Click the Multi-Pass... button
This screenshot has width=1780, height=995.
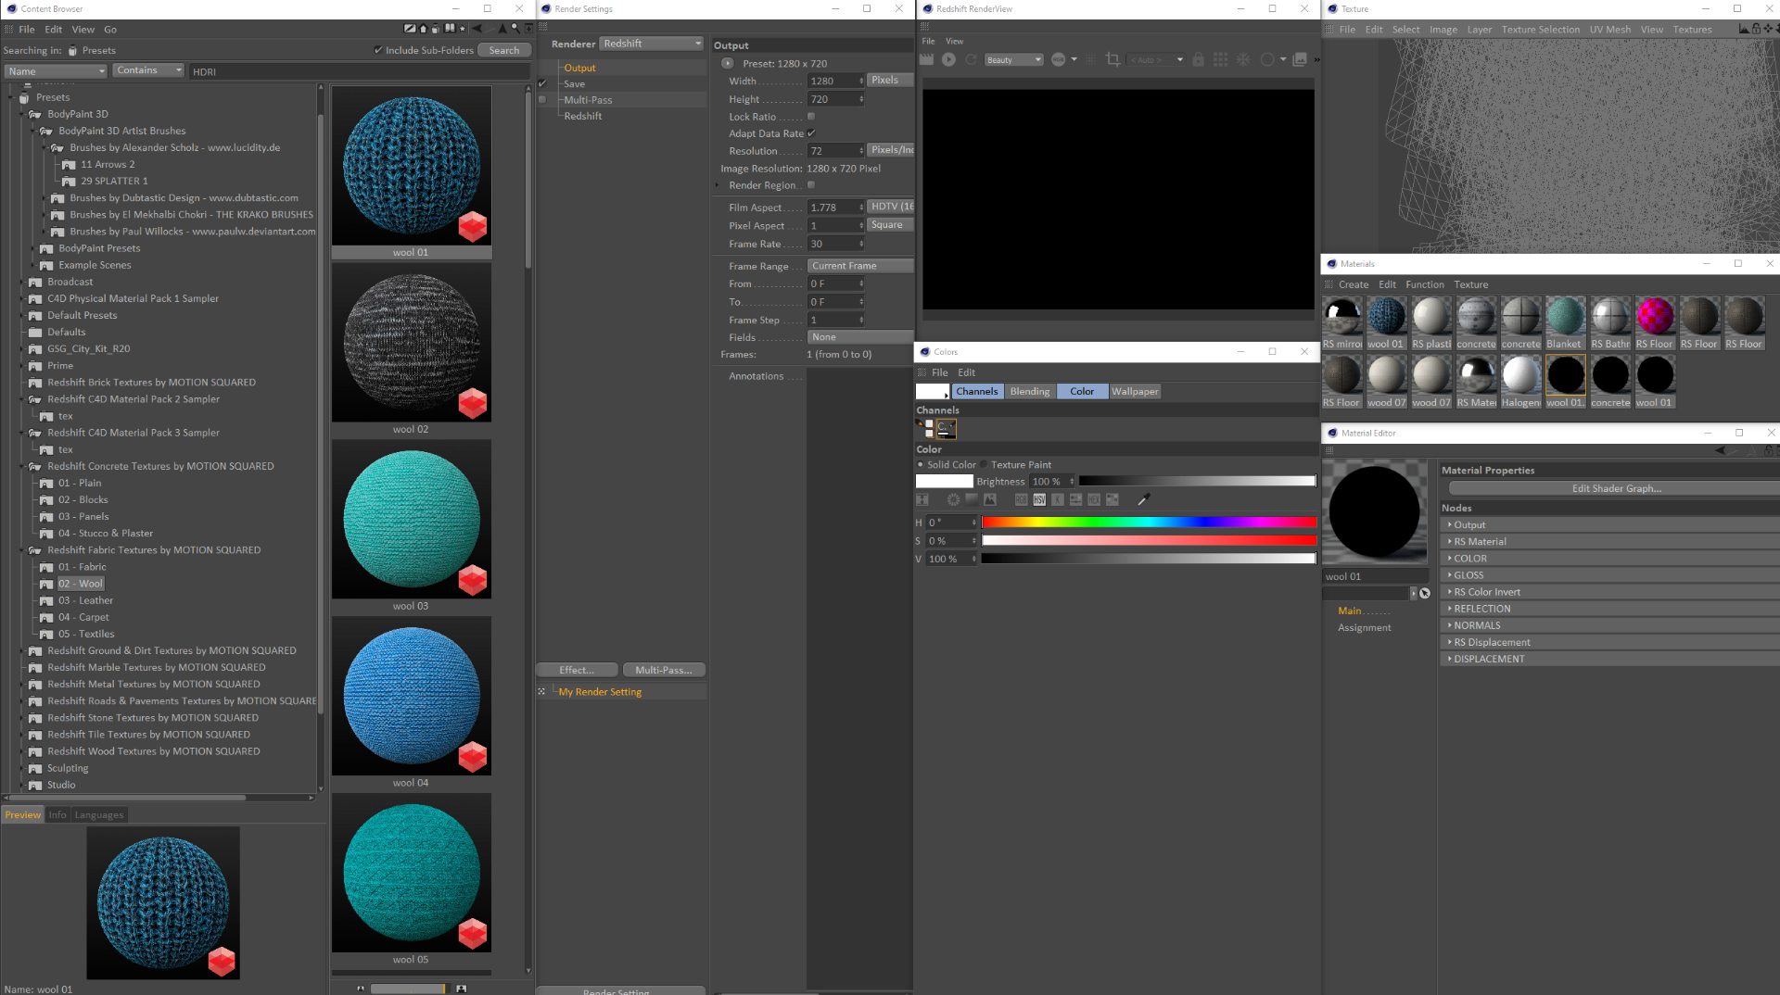(x=664, y=670)
